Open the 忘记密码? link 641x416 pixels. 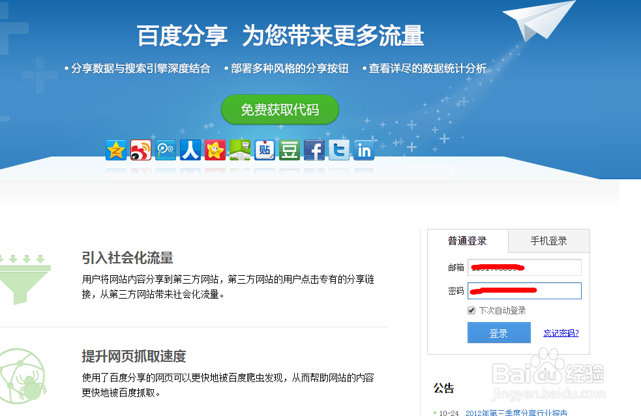point(561,333)
